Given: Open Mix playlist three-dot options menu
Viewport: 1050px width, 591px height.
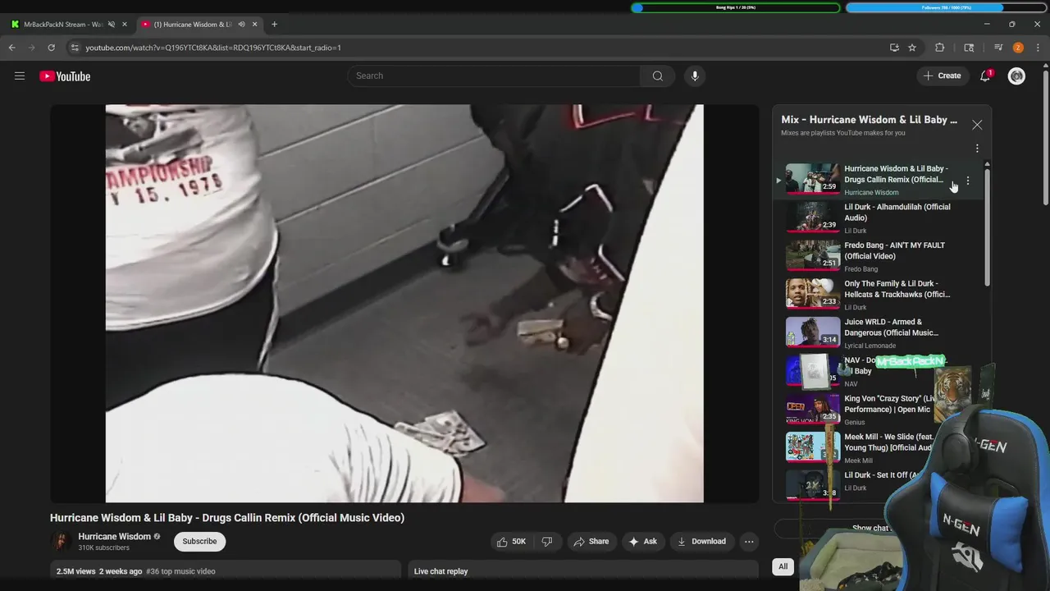Looking at the screenshot, I should [977, 149].
